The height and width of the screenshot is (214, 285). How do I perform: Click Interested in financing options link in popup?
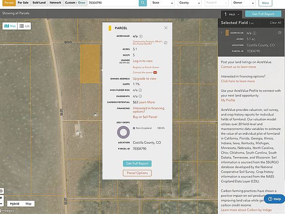148,110
